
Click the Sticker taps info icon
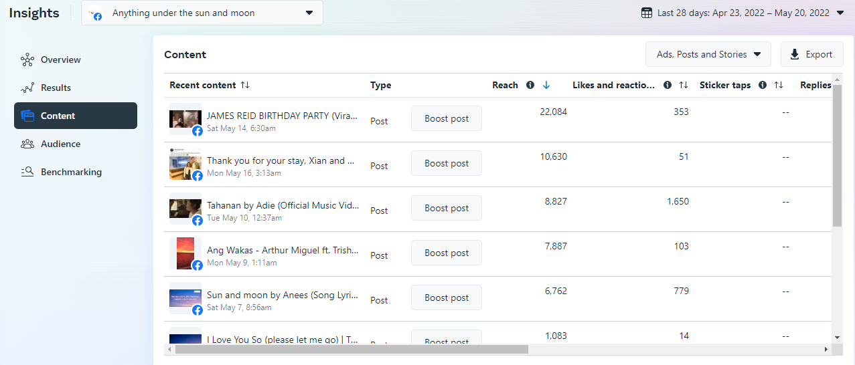click(763, 85)
